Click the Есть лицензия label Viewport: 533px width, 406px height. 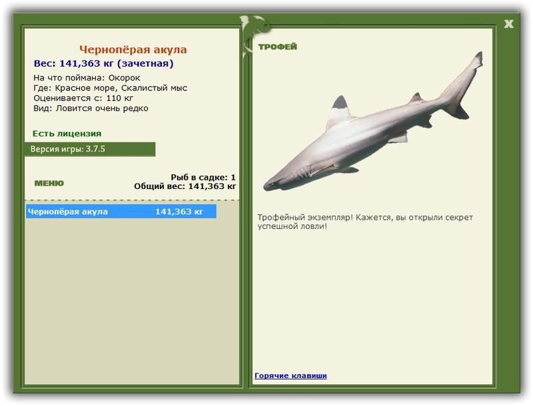(x=67, y=133)
